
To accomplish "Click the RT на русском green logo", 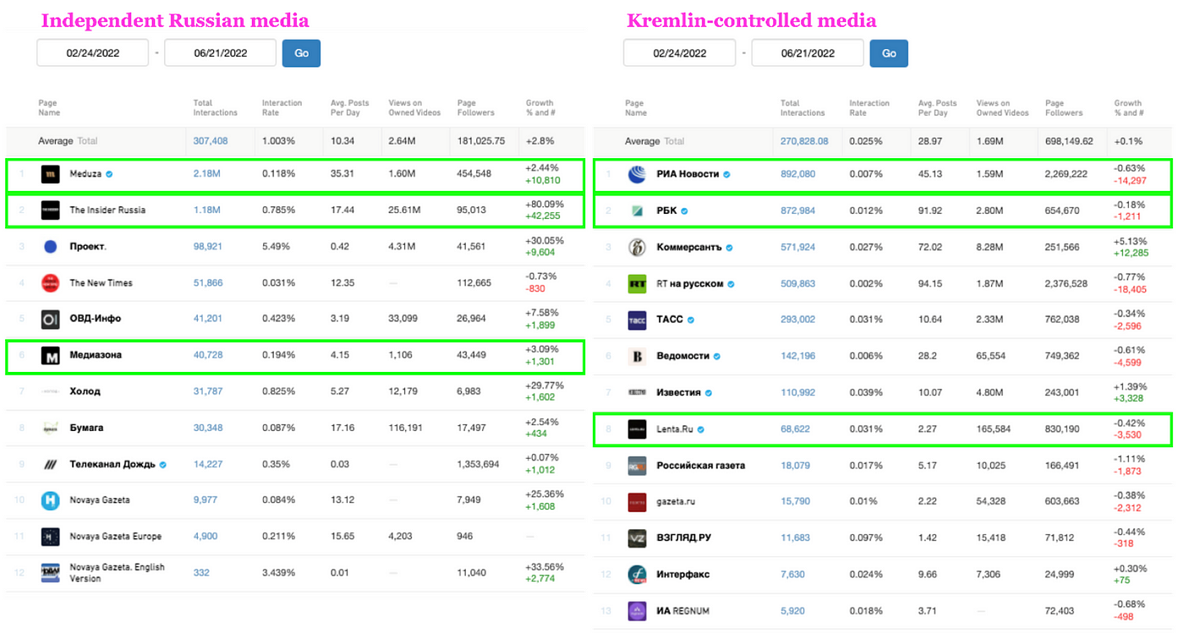I will [638, 284].
